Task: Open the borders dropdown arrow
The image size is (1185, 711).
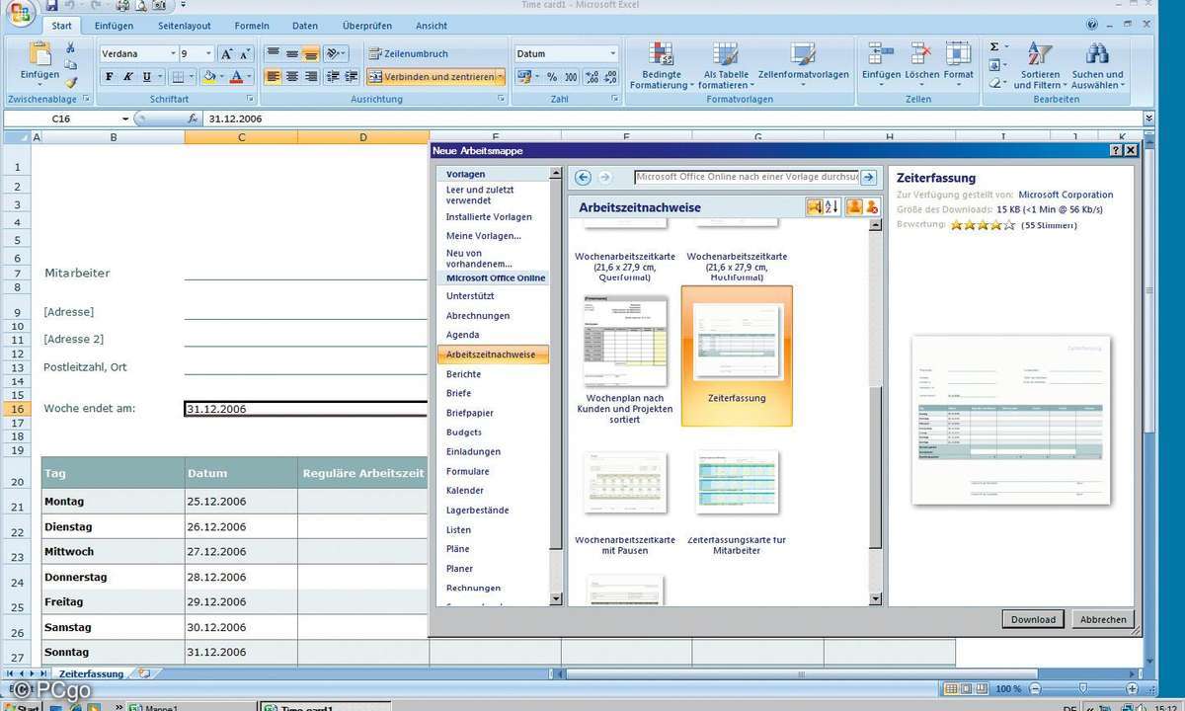Action: coord(192,77)
